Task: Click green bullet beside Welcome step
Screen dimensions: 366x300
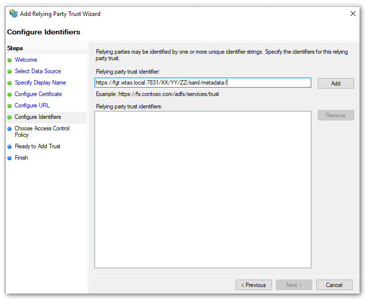Action: (9, 60)
